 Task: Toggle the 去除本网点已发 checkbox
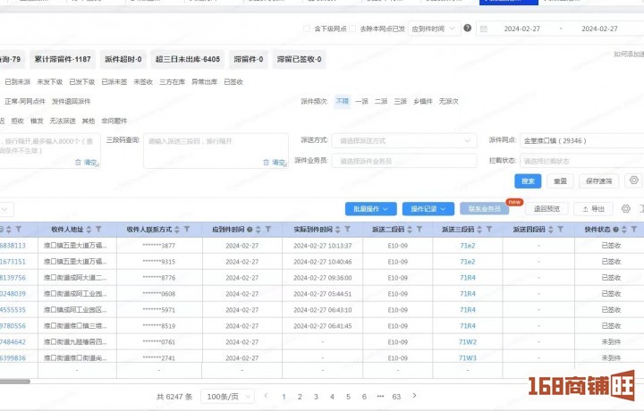click(352, 29)
